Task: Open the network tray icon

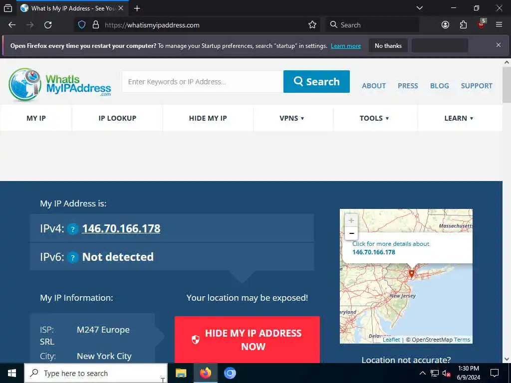Action: click(x=435, y=373)
